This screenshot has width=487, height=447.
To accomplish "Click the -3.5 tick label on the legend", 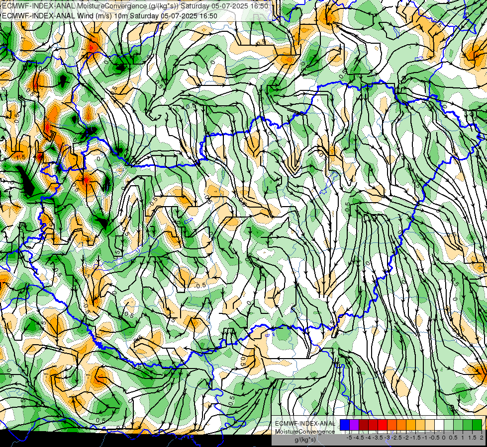I will [x=378, y=438].
